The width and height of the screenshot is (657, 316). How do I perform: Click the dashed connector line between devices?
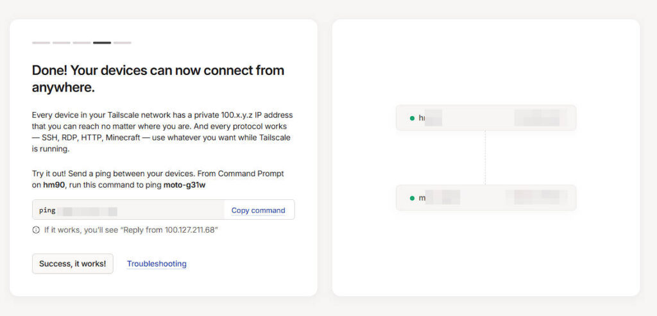pyautogui.click(x=485, y=158)
